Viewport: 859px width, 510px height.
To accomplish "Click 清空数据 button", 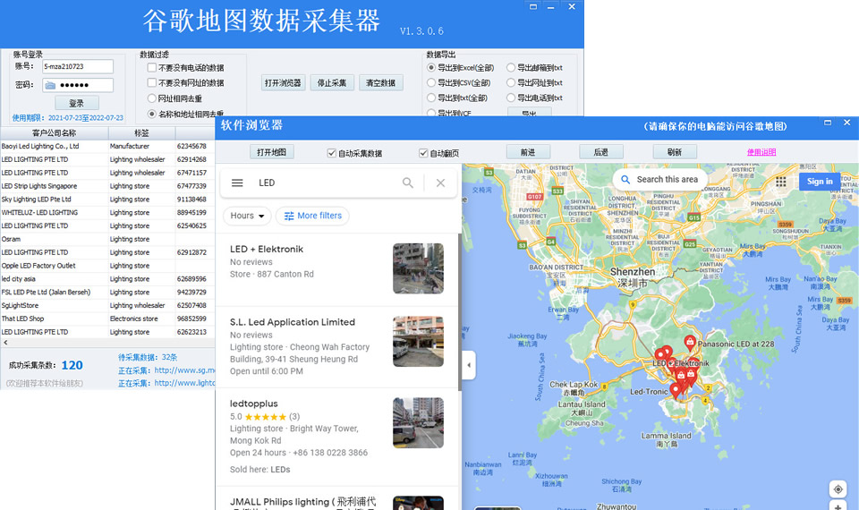I will (x=381, y=82).
